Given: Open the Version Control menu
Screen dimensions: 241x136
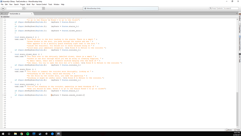Looking at the screenshot, I should tap(41, 5).
